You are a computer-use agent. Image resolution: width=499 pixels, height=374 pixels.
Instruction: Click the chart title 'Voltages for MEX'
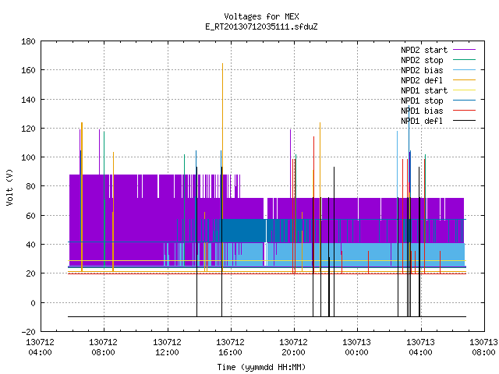(261, 16)
